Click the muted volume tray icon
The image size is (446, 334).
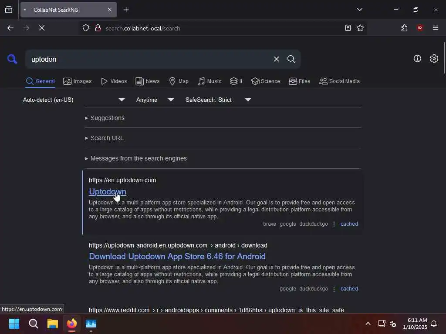[x=393, y=324]
